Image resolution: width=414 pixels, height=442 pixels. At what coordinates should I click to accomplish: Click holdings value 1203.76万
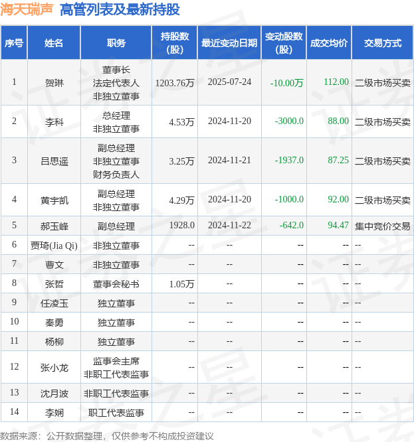click(175, 82)
